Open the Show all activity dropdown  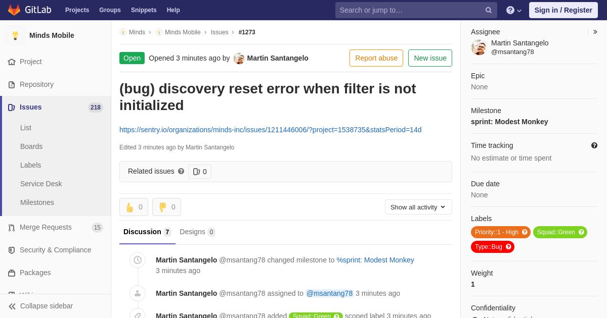(418, 207)
